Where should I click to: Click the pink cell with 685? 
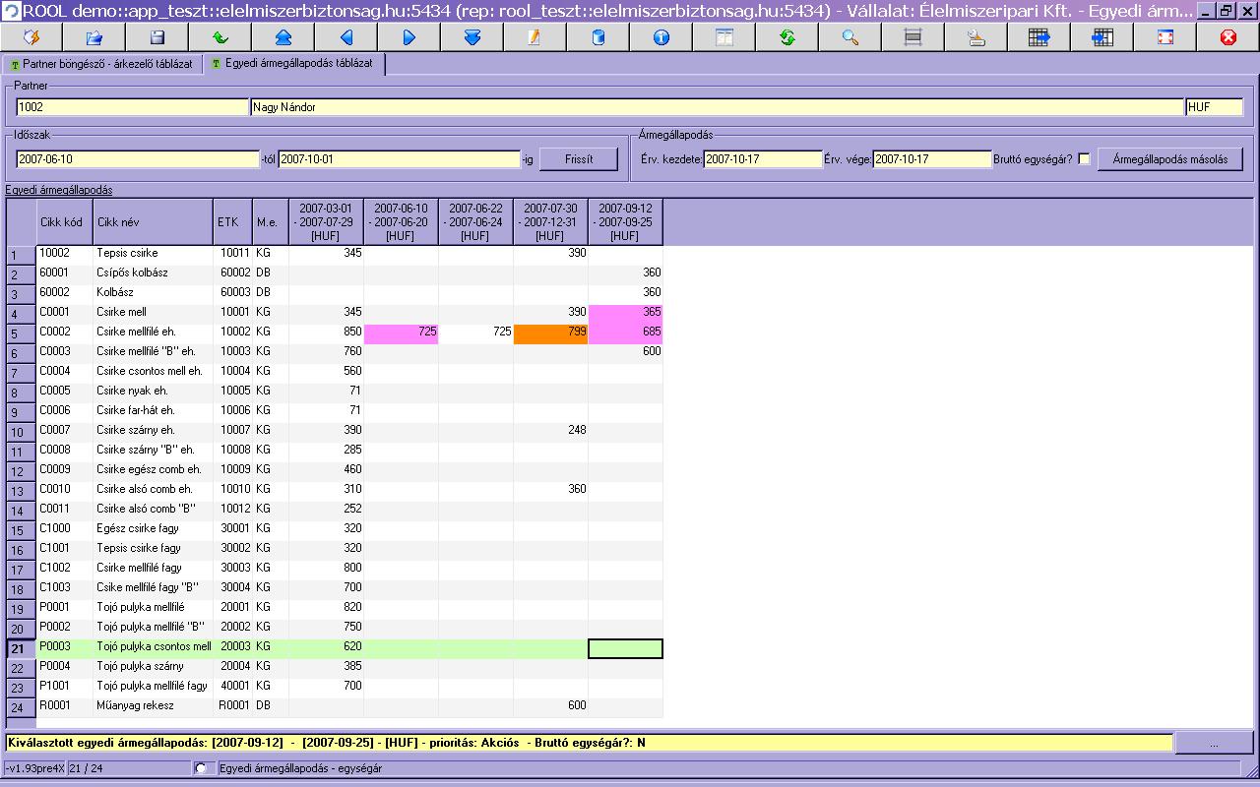tap(625, 333)
